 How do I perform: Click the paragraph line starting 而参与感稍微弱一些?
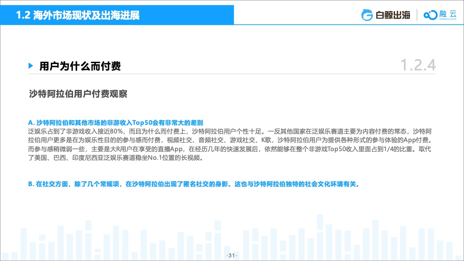230,149
